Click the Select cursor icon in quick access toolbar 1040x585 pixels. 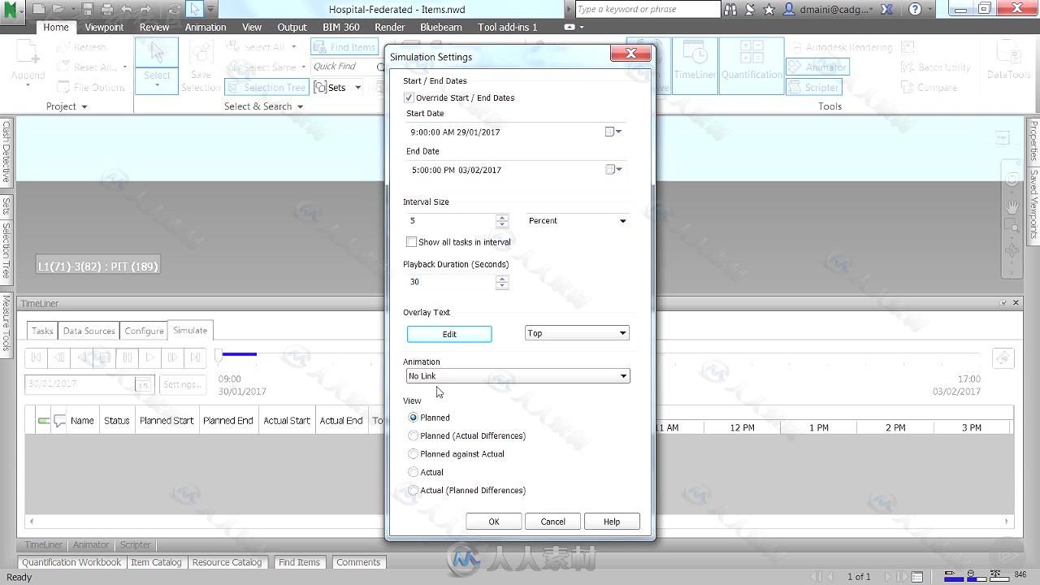[x=194, y=10]
